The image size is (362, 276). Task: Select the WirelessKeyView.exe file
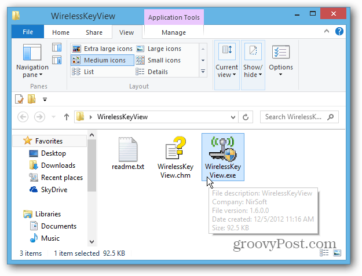(x=223, y=157)
